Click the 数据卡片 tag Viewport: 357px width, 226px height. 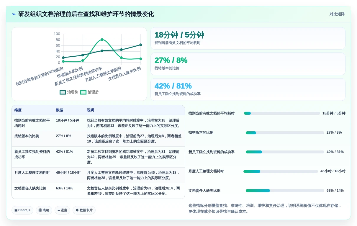(x=84, y=210)
